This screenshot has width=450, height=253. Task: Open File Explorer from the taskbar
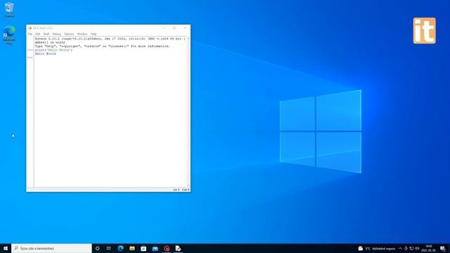[132, 248]
